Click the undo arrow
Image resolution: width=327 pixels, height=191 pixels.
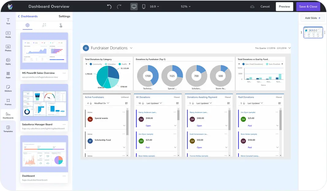(109, 7)
